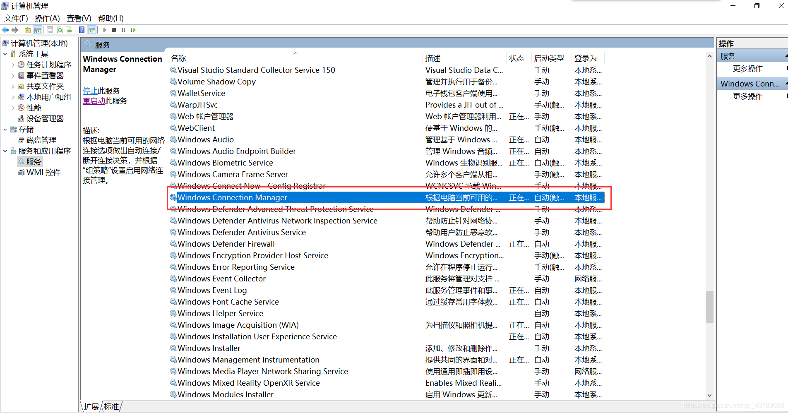Switch to the 扩展 tab
The height and width of the screenshot is (413, 788).
pyautogui.click(x=91, y=406)
